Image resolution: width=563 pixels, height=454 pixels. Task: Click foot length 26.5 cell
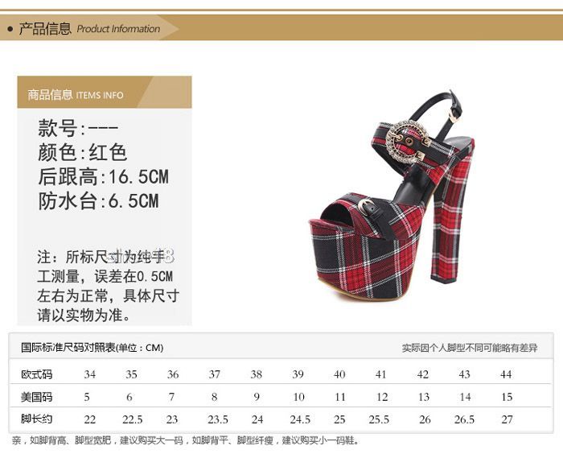[464, 419]
